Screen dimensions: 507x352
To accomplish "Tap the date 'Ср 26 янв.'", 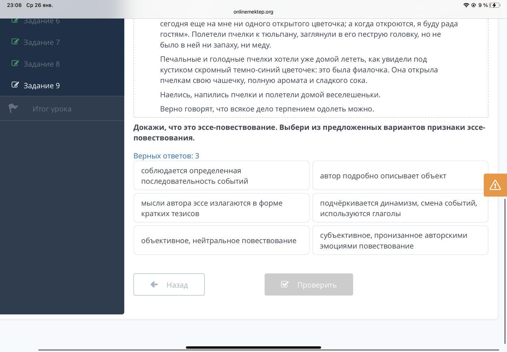I will pyautogui.click(x=40, y=5).
